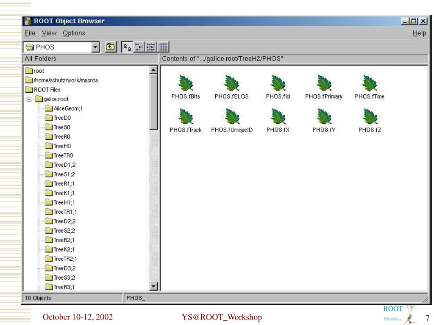Select TreeTR1;1 folder
The image size is (434, 325).
61,212
